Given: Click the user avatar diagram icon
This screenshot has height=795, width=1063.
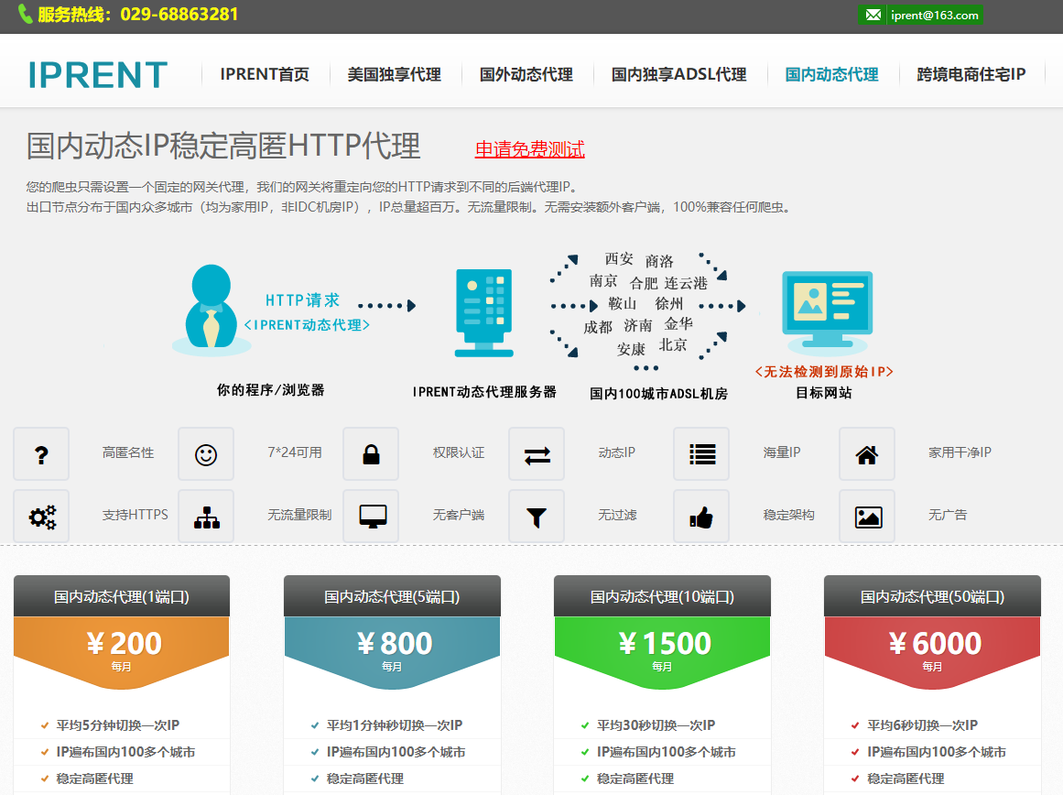Looking at the screenshot, I should pos(212,310).
